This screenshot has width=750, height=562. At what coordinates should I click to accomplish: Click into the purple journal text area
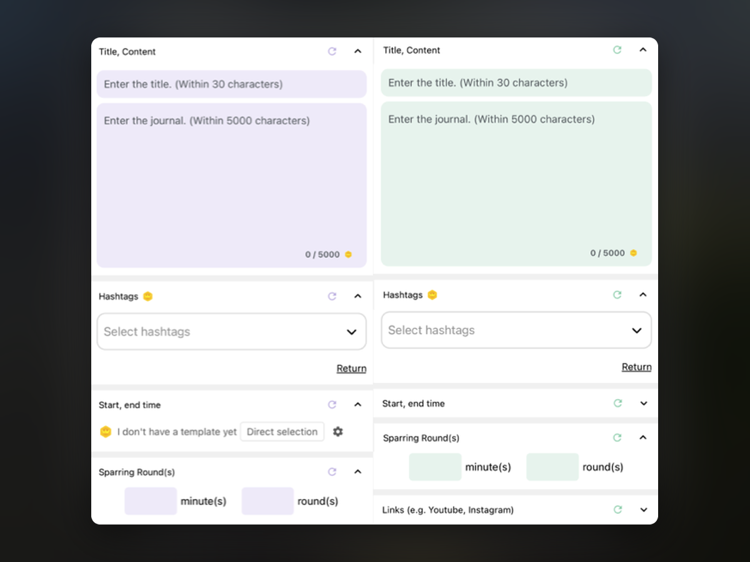point(231,185)
